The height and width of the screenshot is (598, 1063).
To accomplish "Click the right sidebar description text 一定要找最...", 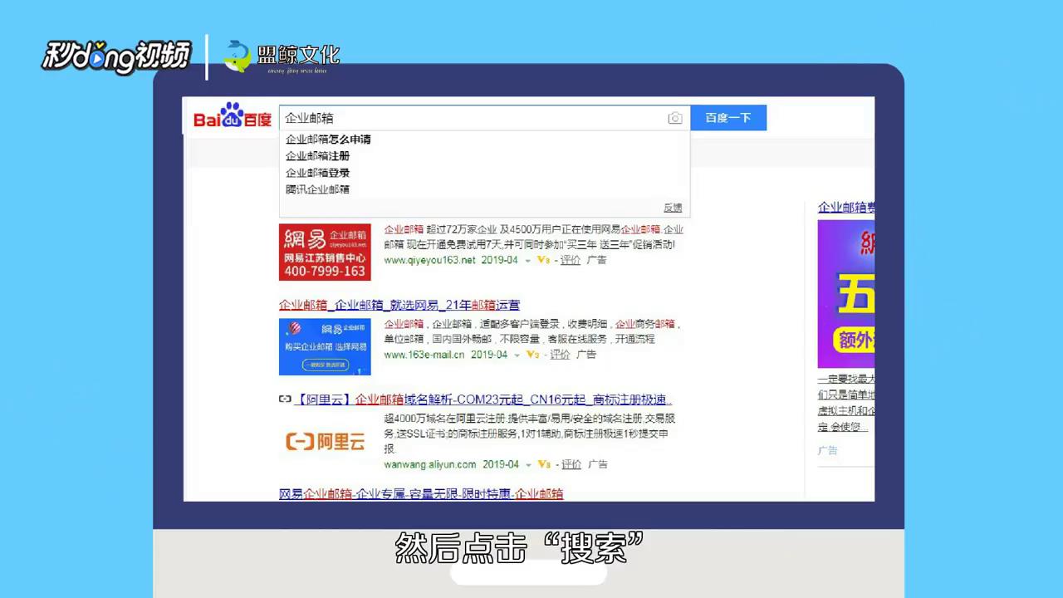I will 846,403.
